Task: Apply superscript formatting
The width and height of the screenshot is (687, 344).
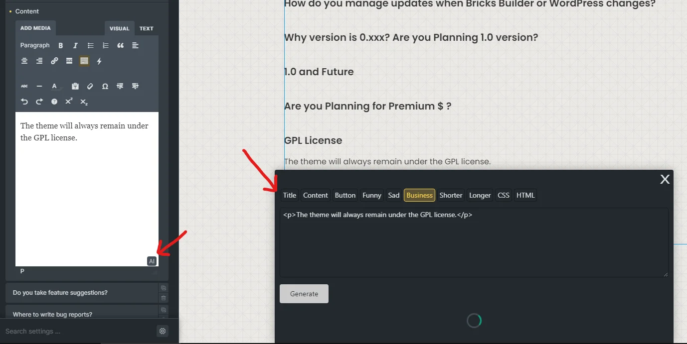Action: point(69,102)
